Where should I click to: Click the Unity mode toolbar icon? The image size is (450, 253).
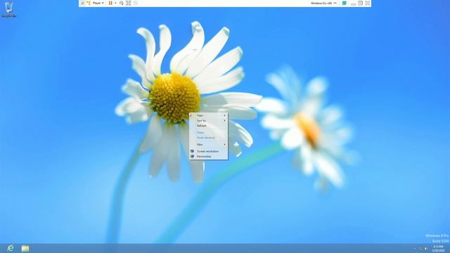(136, 3)
